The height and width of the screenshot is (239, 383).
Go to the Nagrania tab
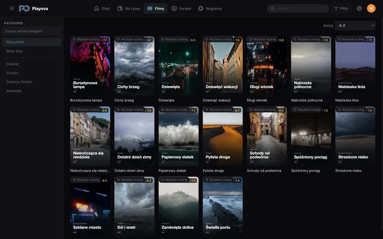[210, 8]
